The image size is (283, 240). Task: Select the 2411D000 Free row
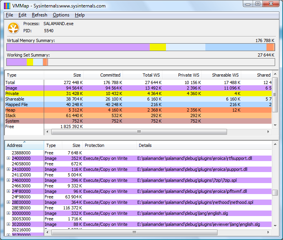[x=138, y=175]
